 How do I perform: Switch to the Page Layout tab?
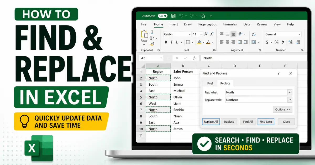(207, 24)
